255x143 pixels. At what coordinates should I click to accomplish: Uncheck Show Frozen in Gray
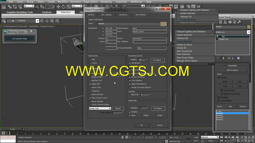[x=90, y=98]
